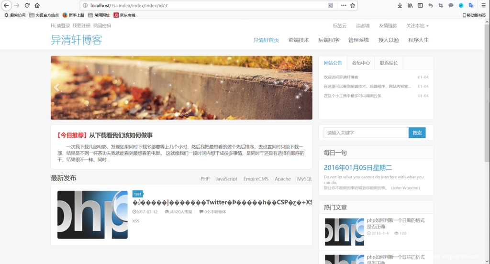Open the page actions three-dot menu
This screenshot has height=264, width=490.
point(343,5)
